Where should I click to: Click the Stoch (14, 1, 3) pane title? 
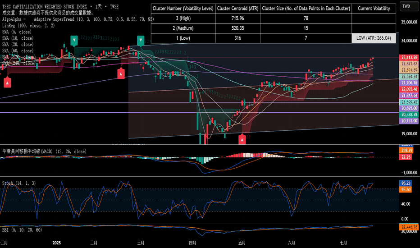19,183
